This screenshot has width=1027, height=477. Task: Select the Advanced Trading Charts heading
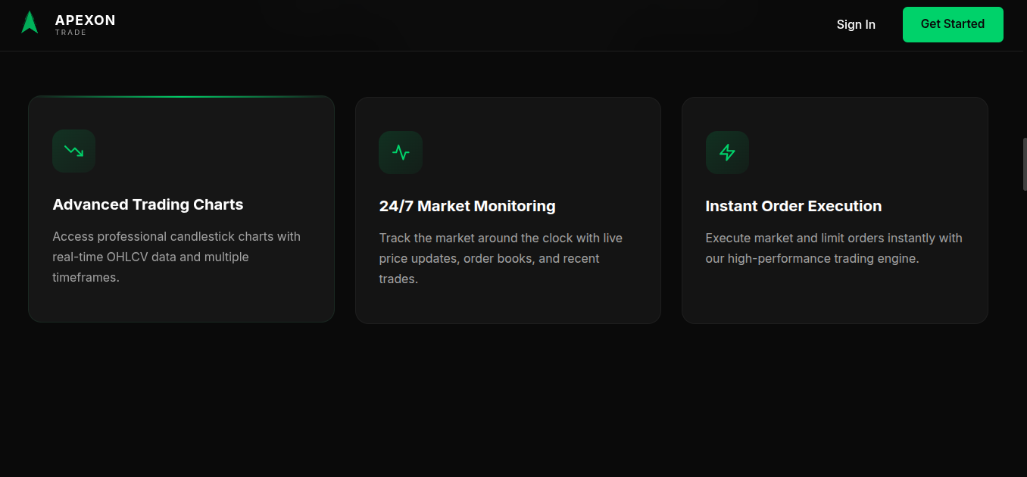[148, 204]
